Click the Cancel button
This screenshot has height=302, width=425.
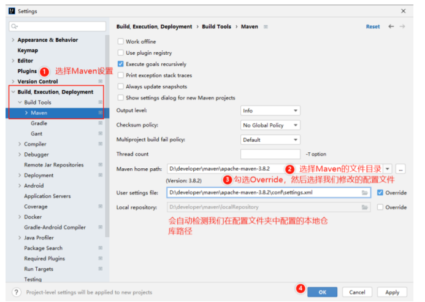pyautogui.click(x=357, y=292)
